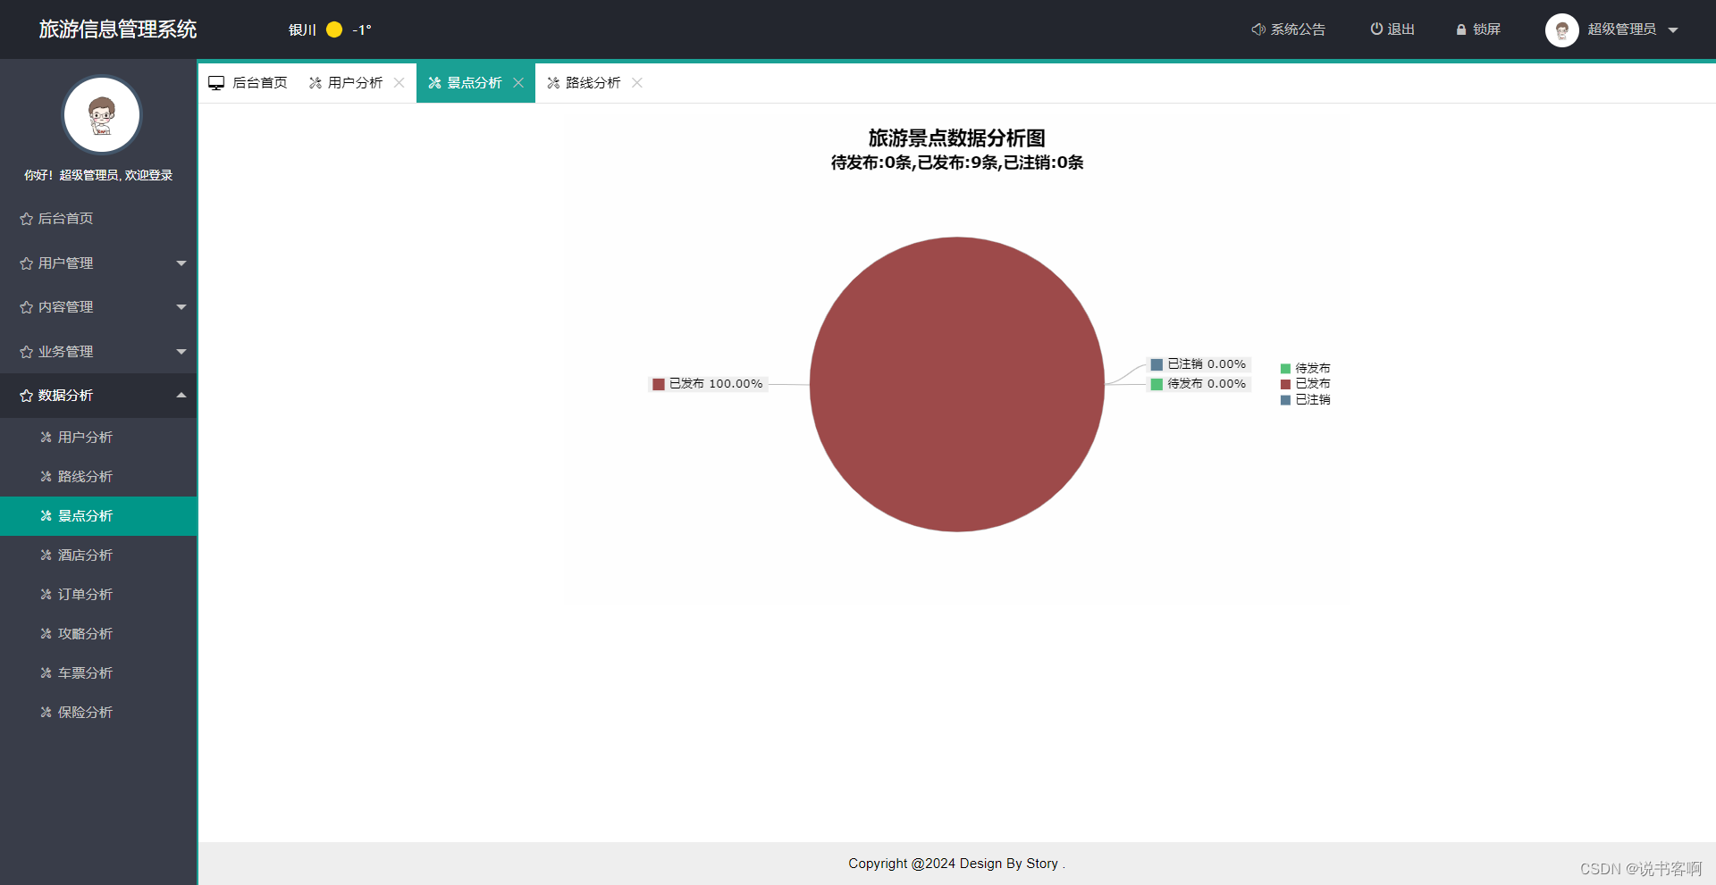Click tools icon next to 攻略分析
This screenshot has height=885, width=1716.
coord(46,634)
